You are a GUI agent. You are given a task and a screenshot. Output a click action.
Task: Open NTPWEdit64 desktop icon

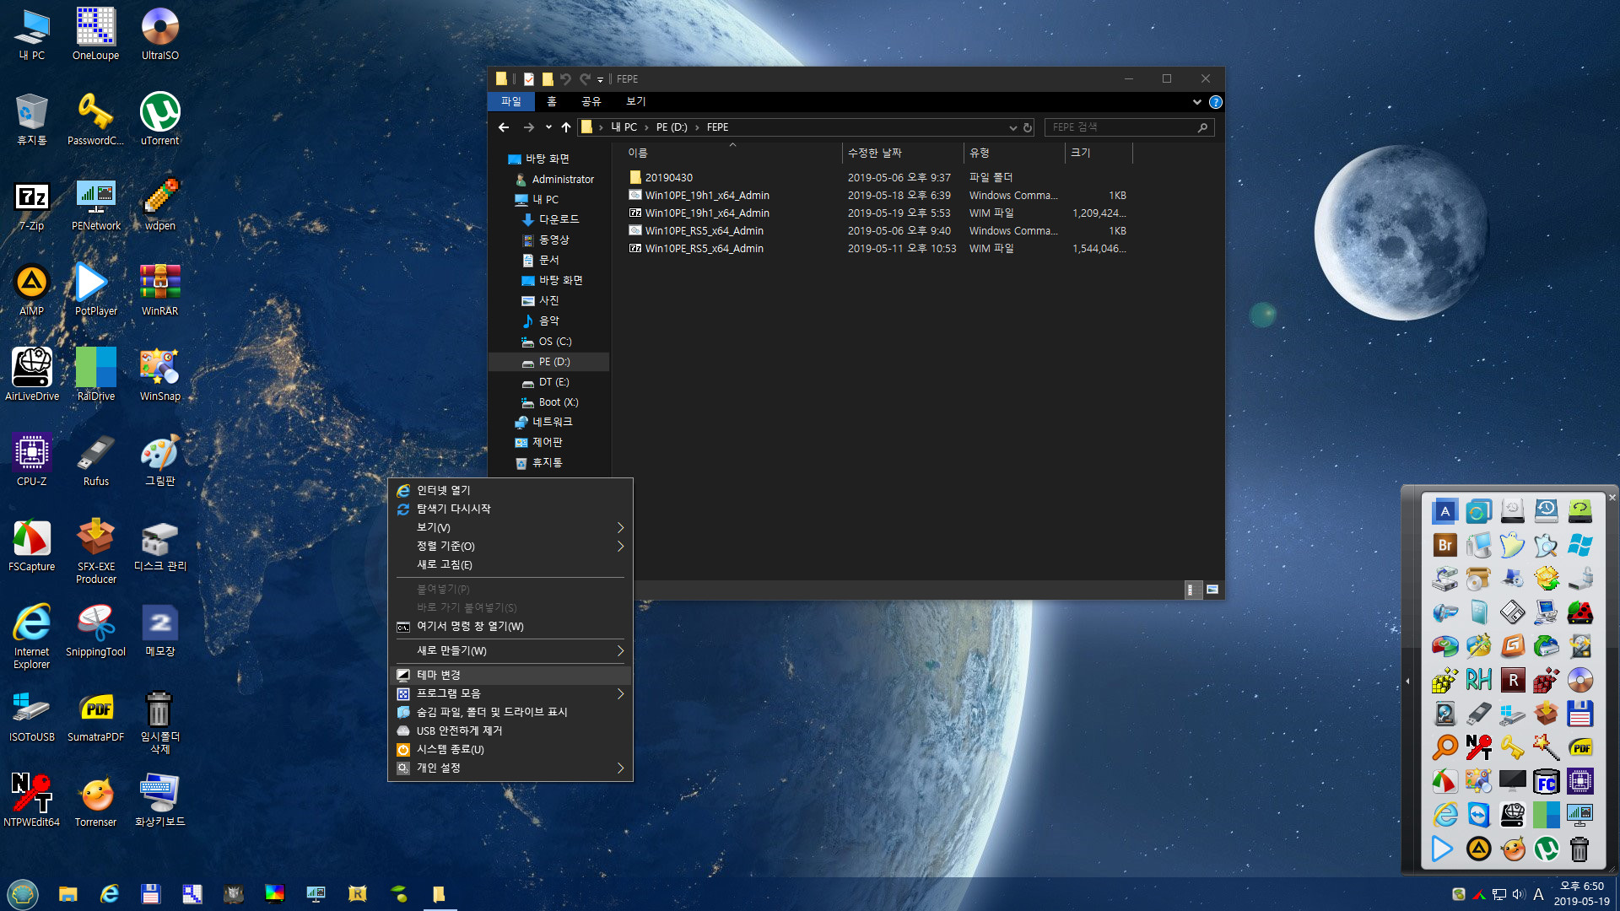click(32, 800)
